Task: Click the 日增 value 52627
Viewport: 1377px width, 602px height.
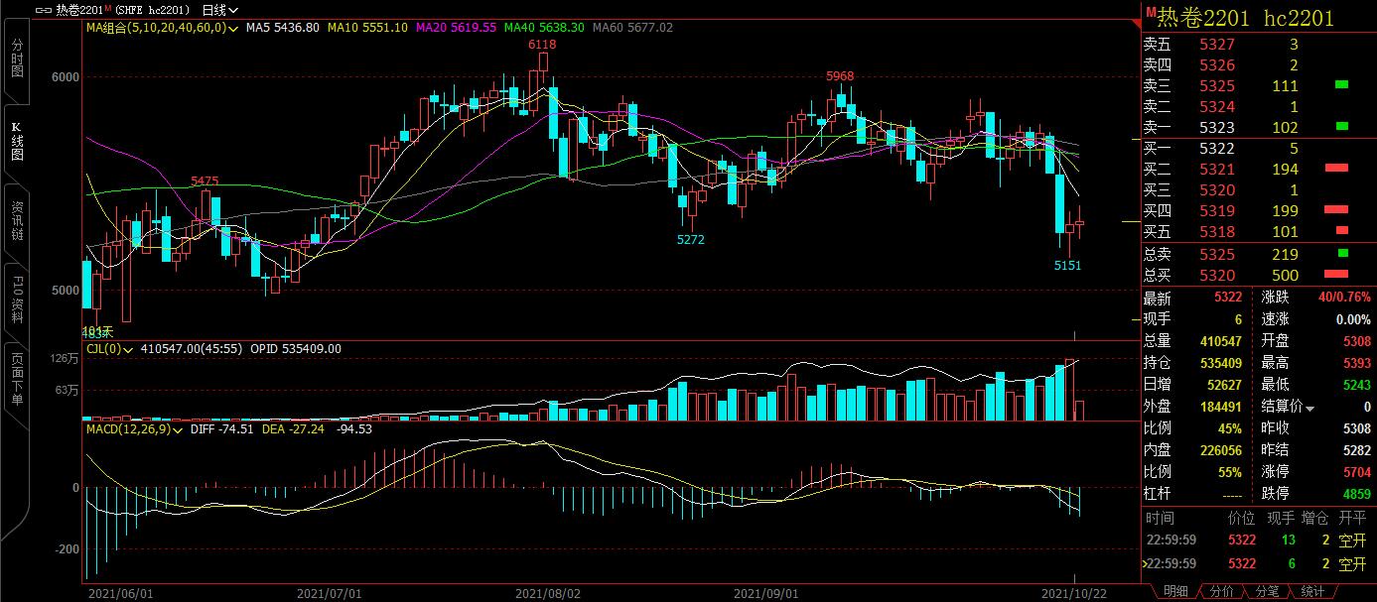Action: click(x=1224, y=385)
